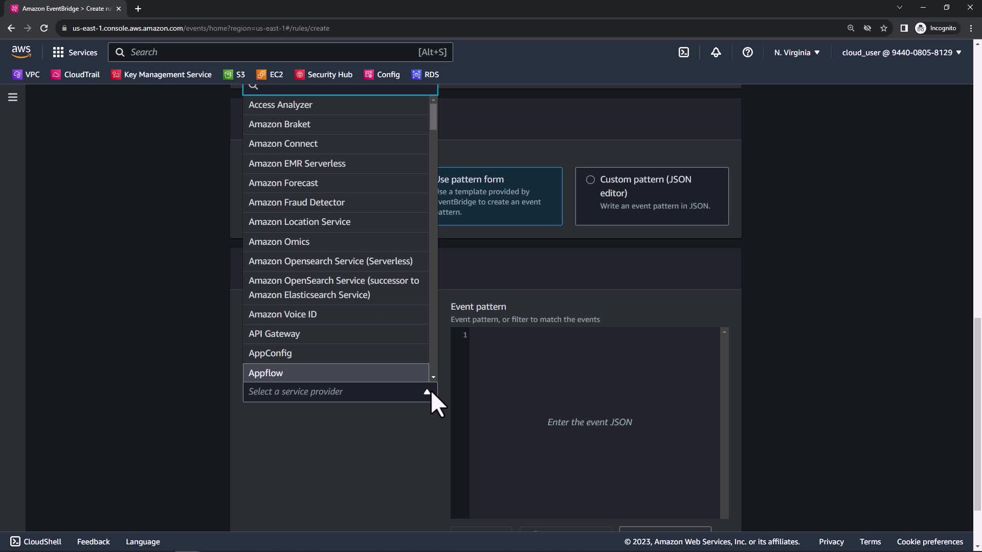Open the cloud_user account dropdown
This screenshot has height=552, width=982.
click(901, 52)
